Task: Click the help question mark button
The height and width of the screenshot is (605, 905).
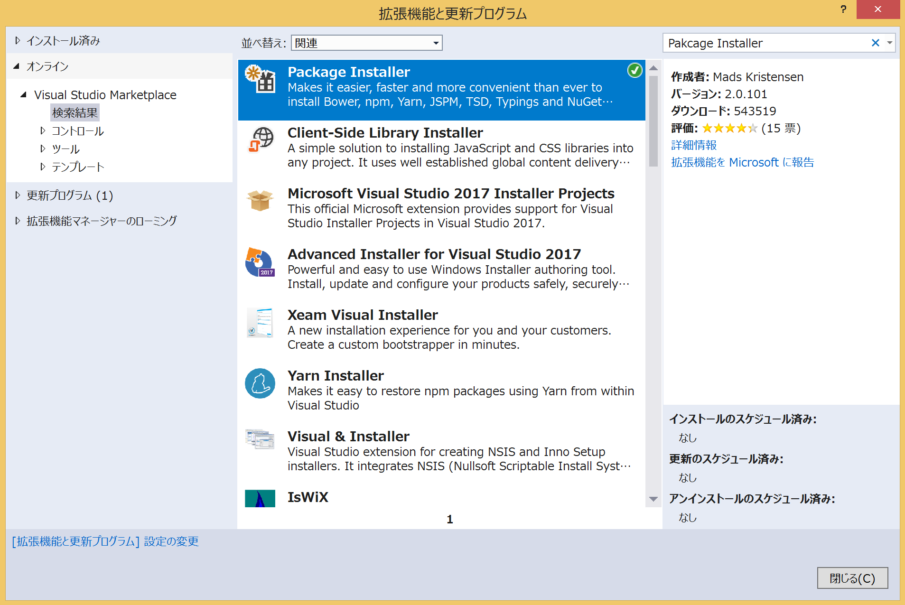Action: 843,9
